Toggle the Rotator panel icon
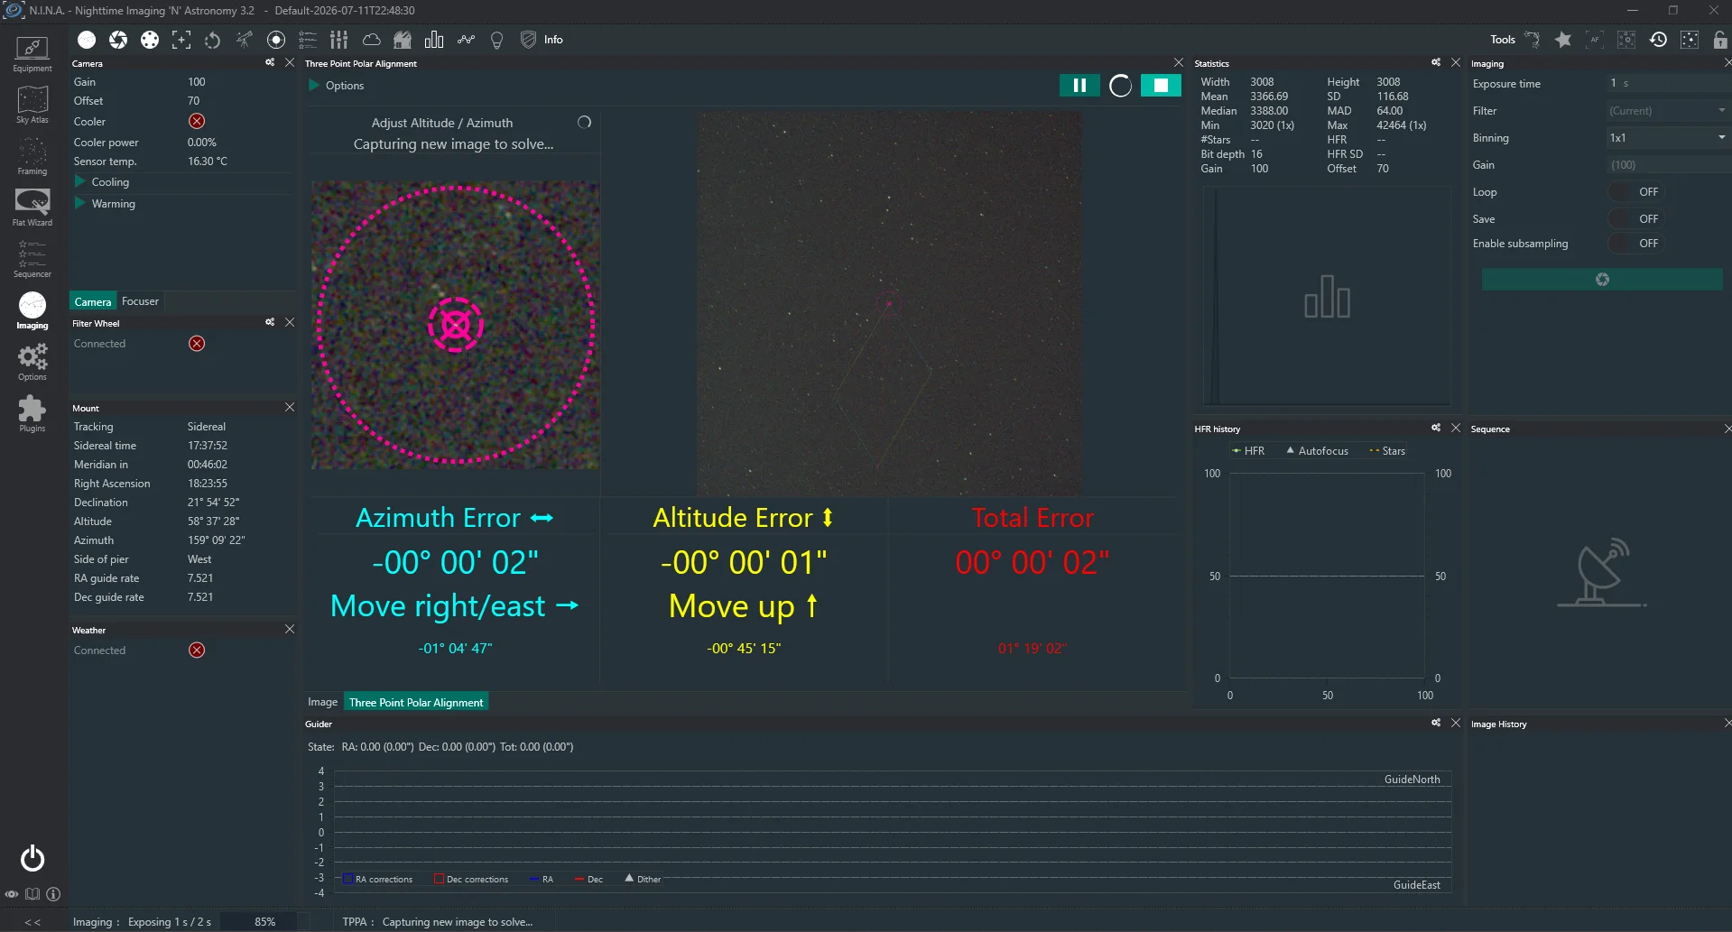Image resolution: width=1732 pixels, height=932 pixels. point(213,40)
